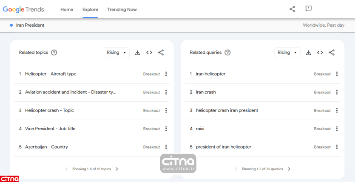Open Rising dropdown in Related queries

point(287,53)
